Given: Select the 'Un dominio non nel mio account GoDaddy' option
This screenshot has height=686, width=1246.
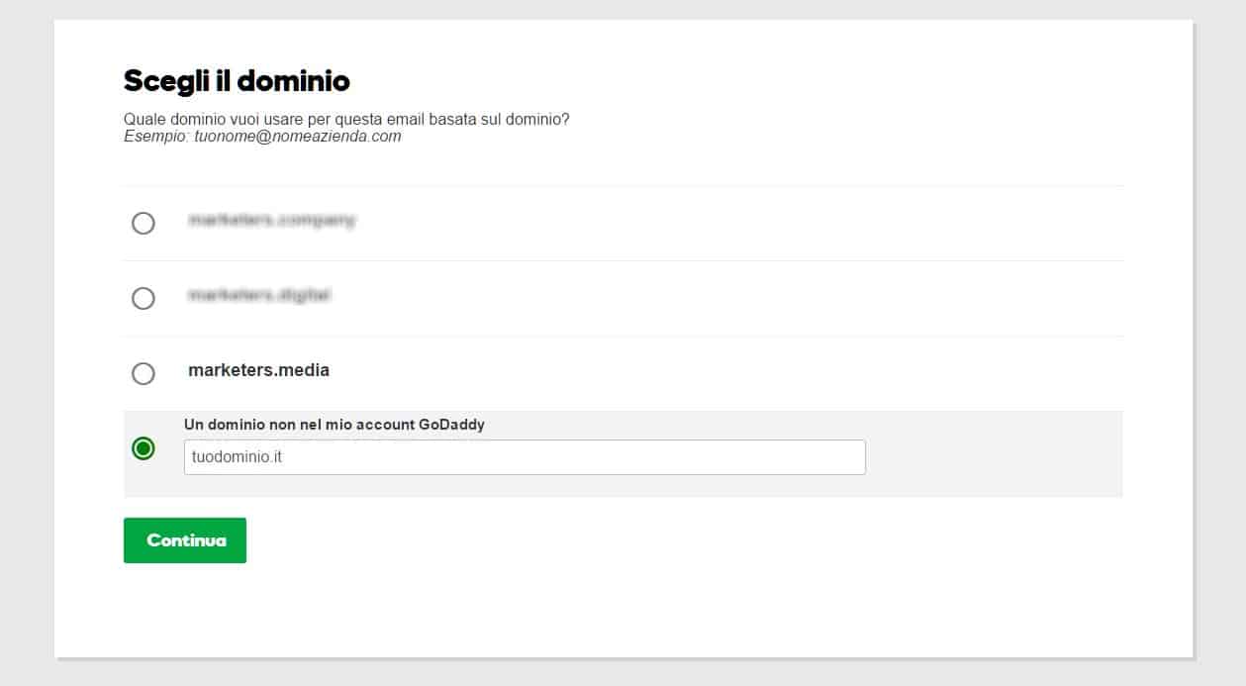Looking at the screenshot, I should click(x=144, y=447).
